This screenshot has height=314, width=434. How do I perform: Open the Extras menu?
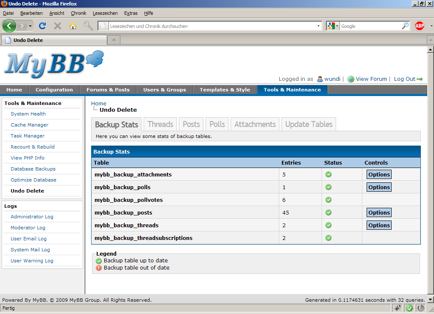click(131, 13)
